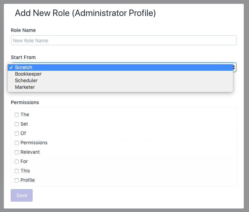Screen dimensions: 249x212
Task: Tick the 'This' permission checkbox
Action: 17,171
